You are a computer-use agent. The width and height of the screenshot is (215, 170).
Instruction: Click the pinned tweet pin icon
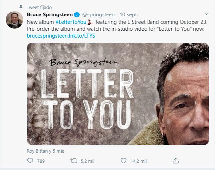pyautogui.click(x=21, y=7)
